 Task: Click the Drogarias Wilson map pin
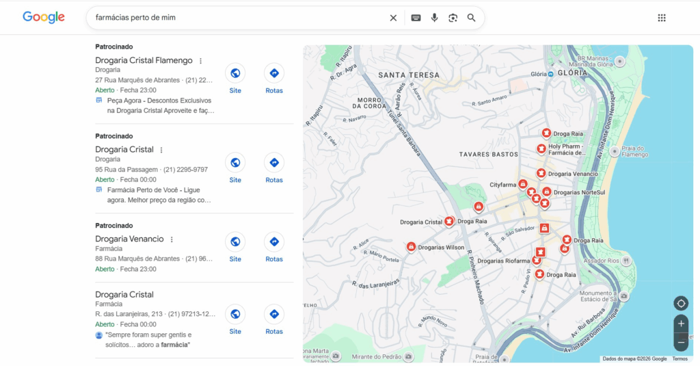click(x=411, y=247)
